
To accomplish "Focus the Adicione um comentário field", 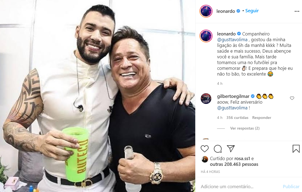I will tap(239, 187).
